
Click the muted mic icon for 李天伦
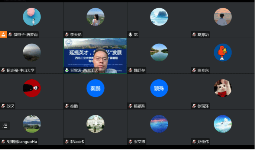pyautogui.click(x=67, y=35)
